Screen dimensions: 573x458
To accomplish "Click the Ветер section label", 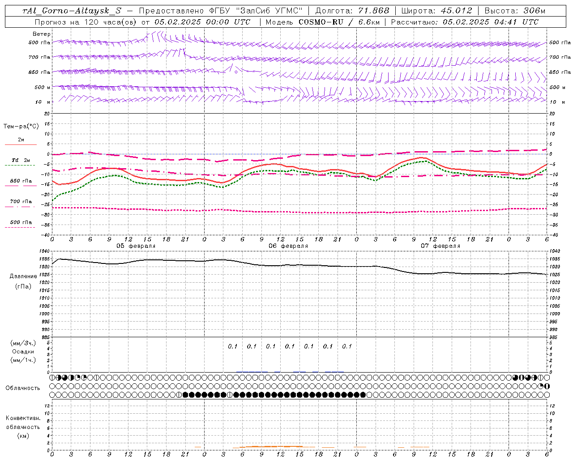I will pyautogui.click(x=41, y=34).
